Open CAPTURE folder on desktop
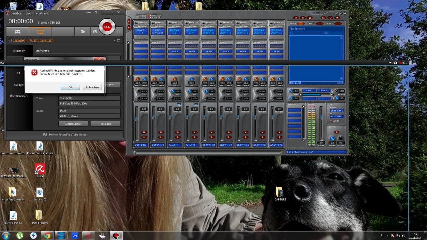427x240 pixels. [280, 193]
